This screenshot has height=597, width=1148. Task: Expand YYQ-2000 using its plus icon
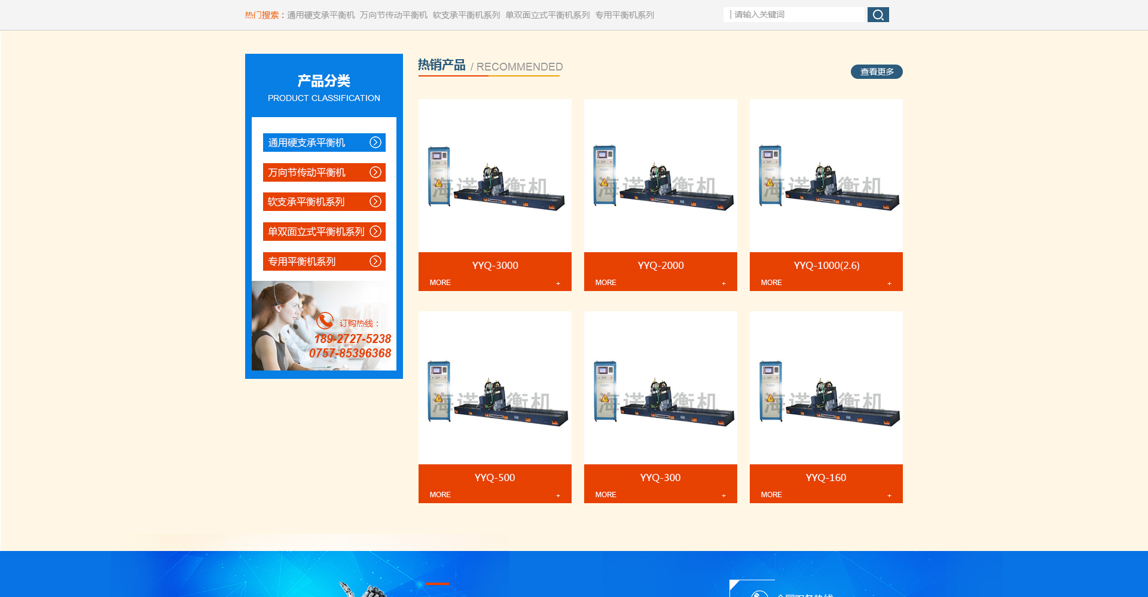[x=723, y=283]
